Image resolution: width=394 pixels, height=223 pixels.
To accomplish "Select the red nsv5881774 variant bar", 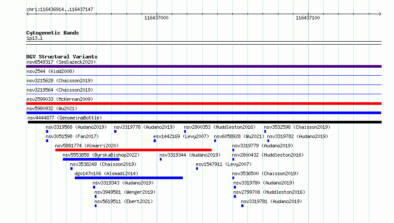I will click(x=133, y=150).
